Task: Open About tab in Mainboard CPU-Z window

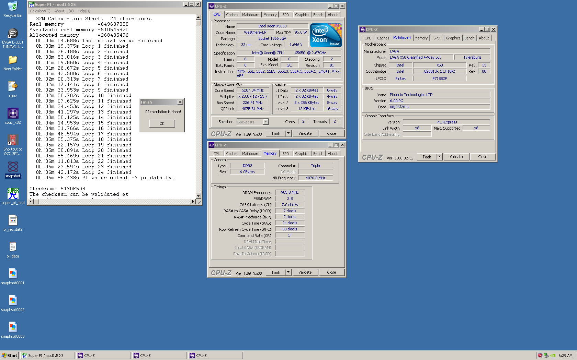Action: tap(484, 38)
